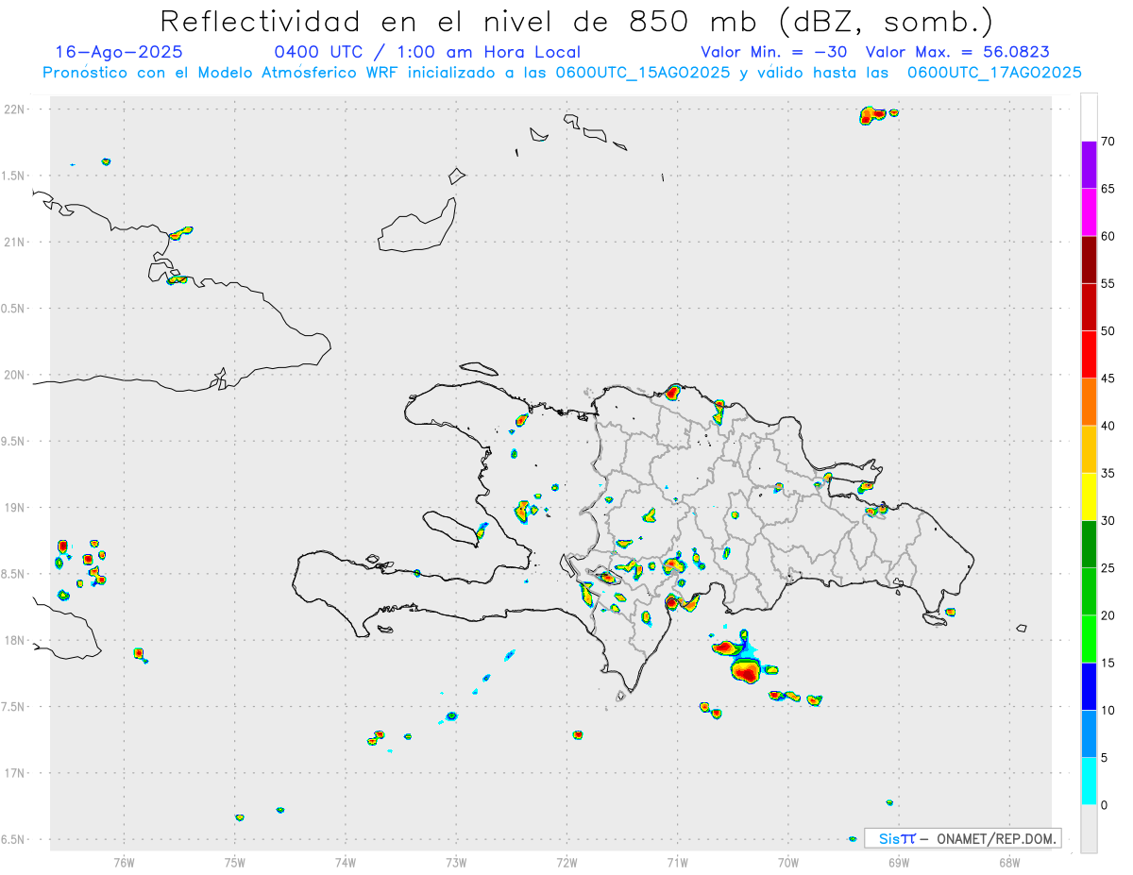Click the '0600UTC_17AGO2025' valid-until timestamp
This screenshot has height=875, width=1133.
[x=994, y=73]
